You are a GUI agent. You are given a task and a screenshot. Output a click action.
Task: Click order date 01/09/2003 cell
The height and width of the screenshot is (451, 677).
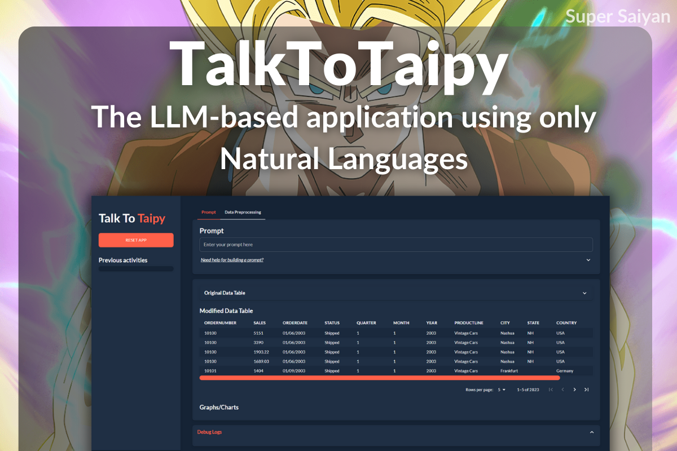[x=294, y=371]
